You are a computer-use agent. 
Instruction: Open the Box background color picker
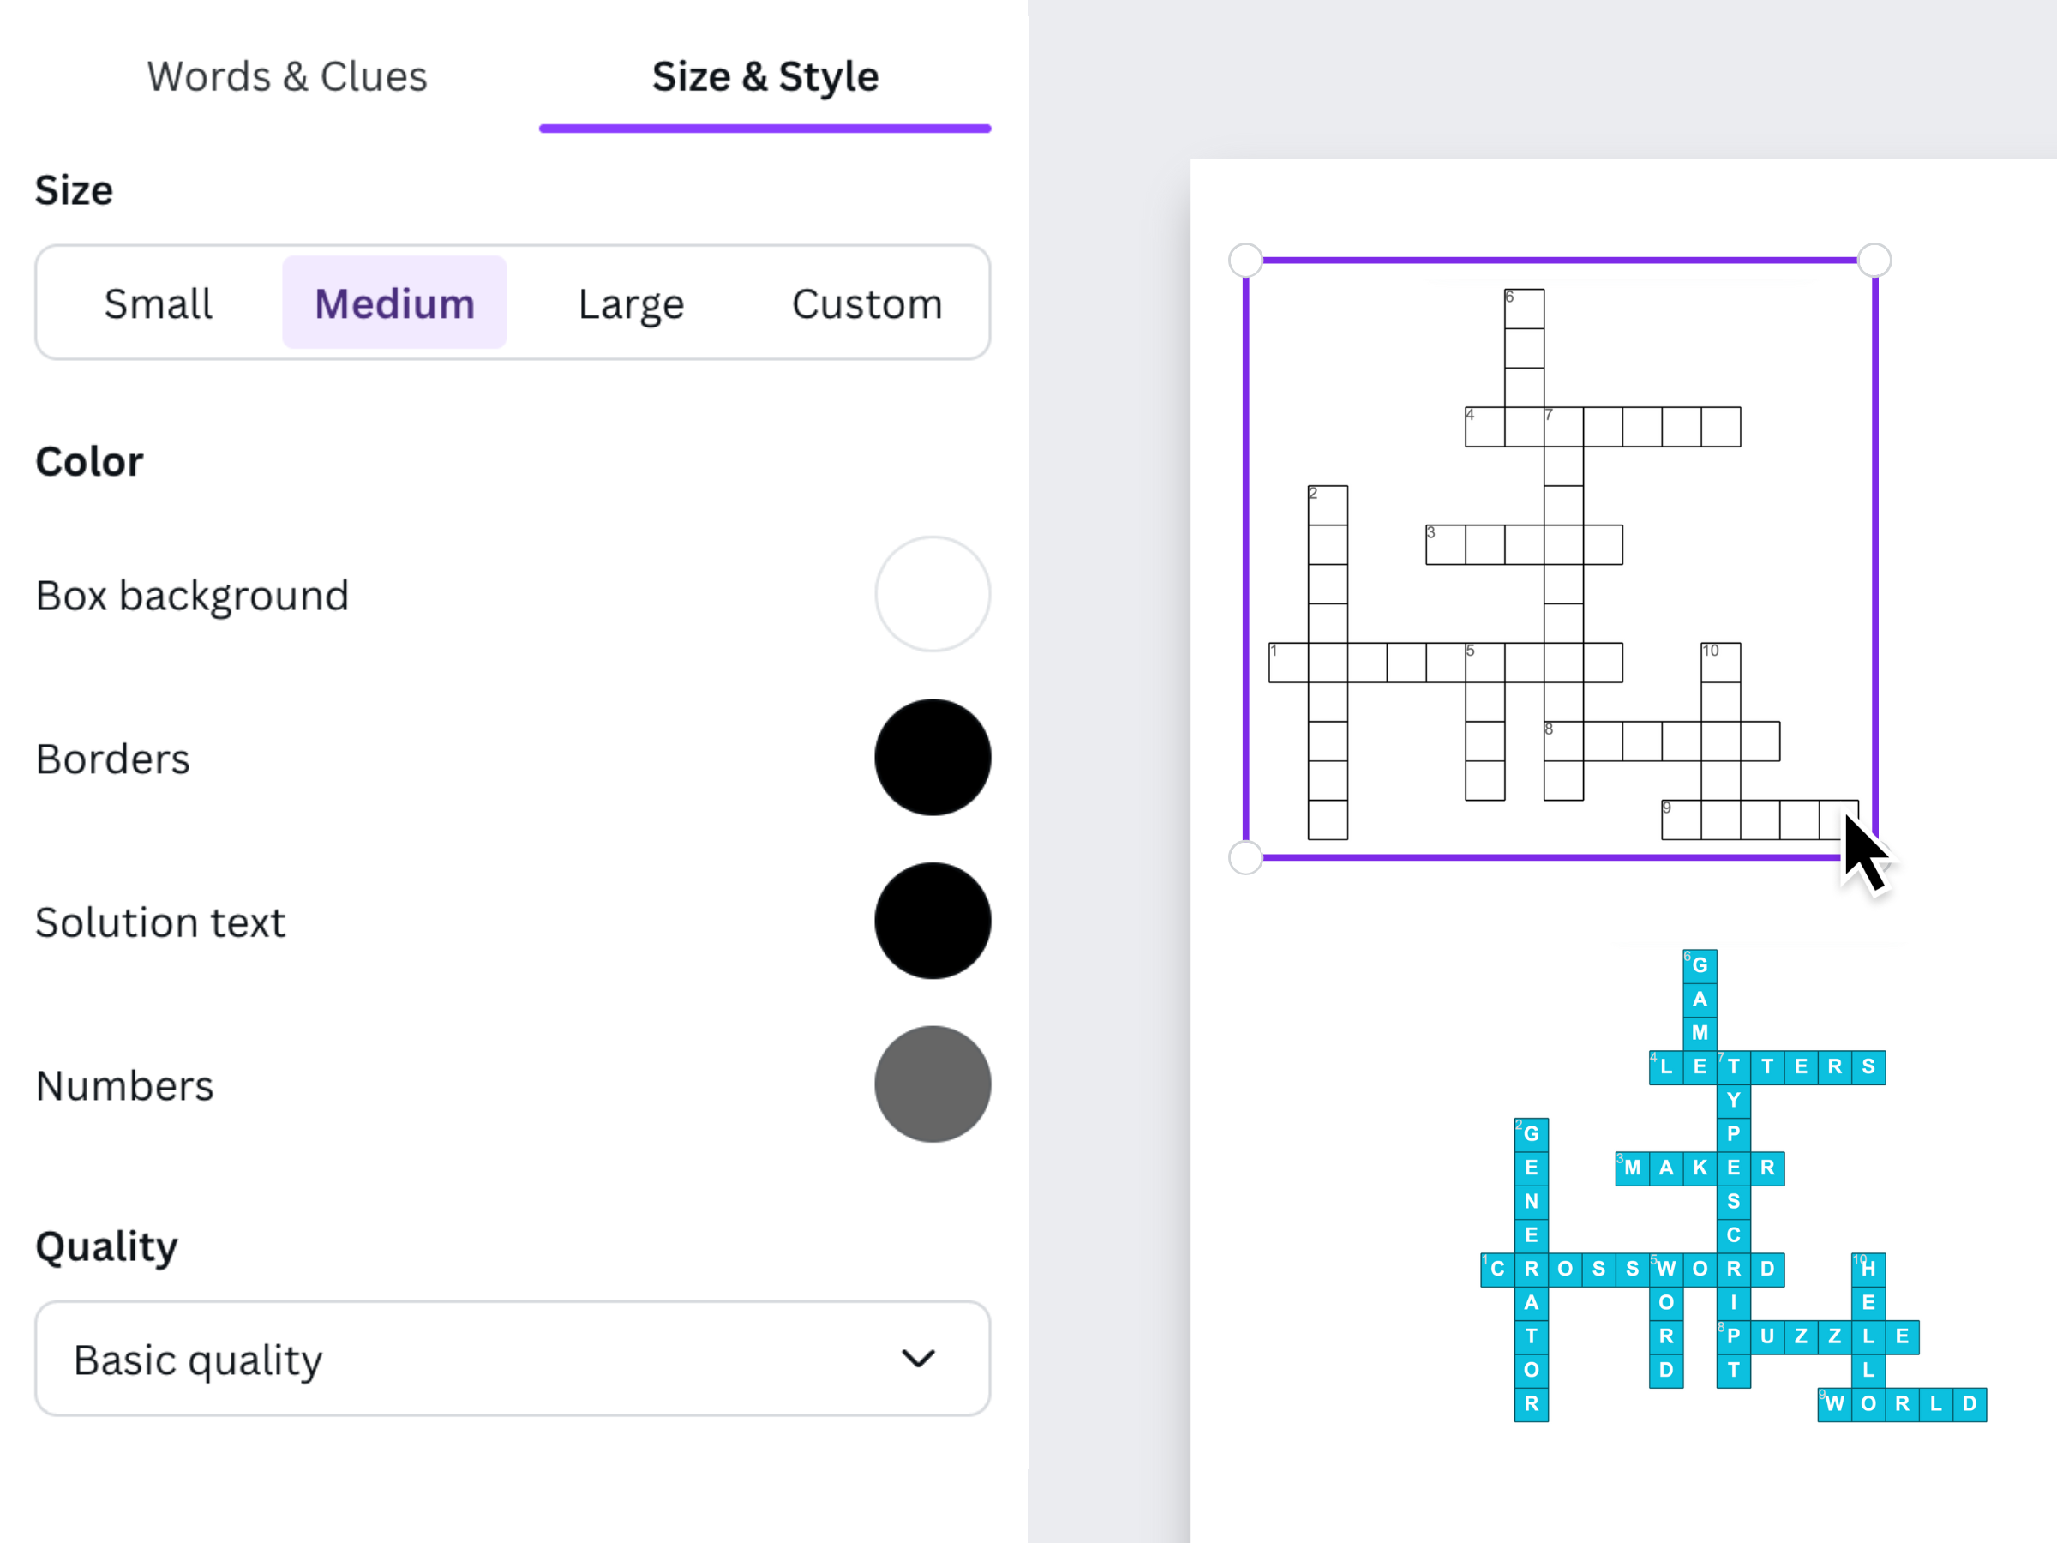coord(932,594)
